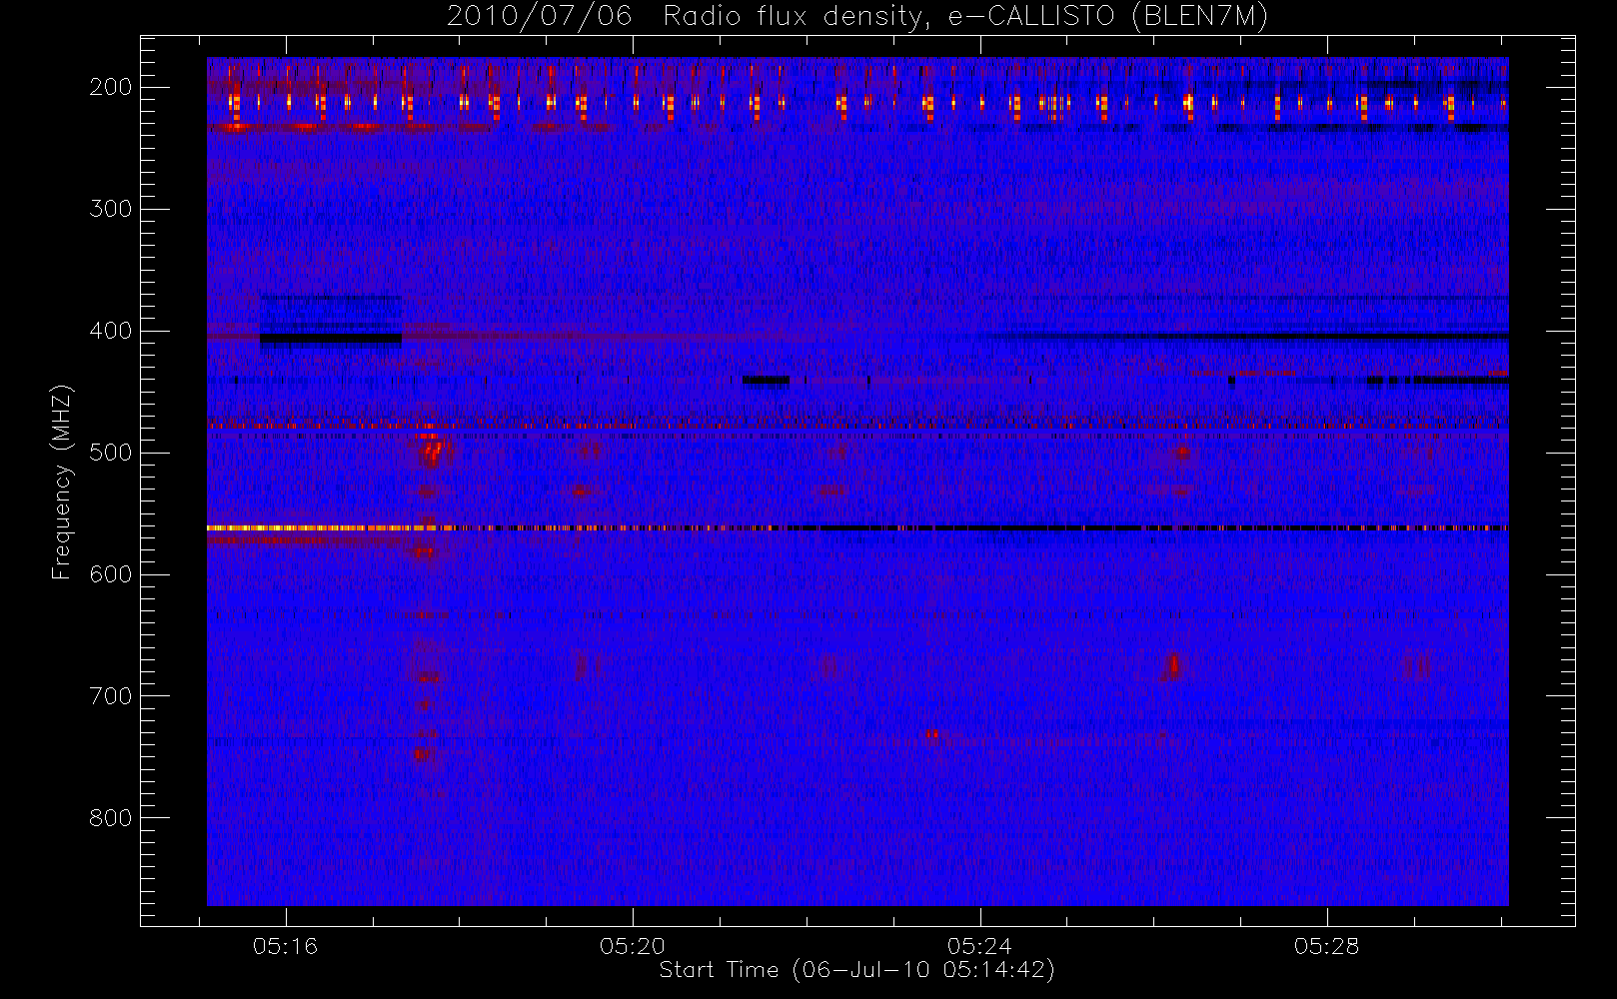Click the 700 frequency tick label
This screenshot has width=1617, height=999.
click(111, 696)
